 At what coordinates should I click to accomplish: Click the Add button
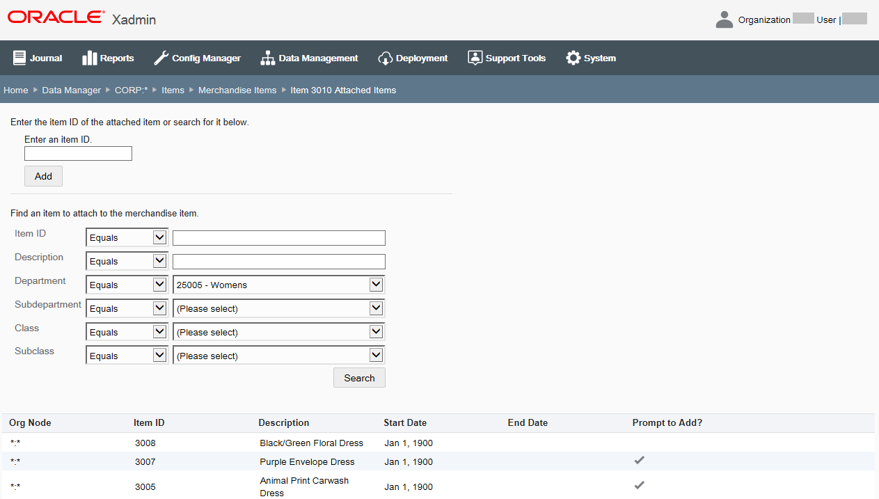(43, 176)
